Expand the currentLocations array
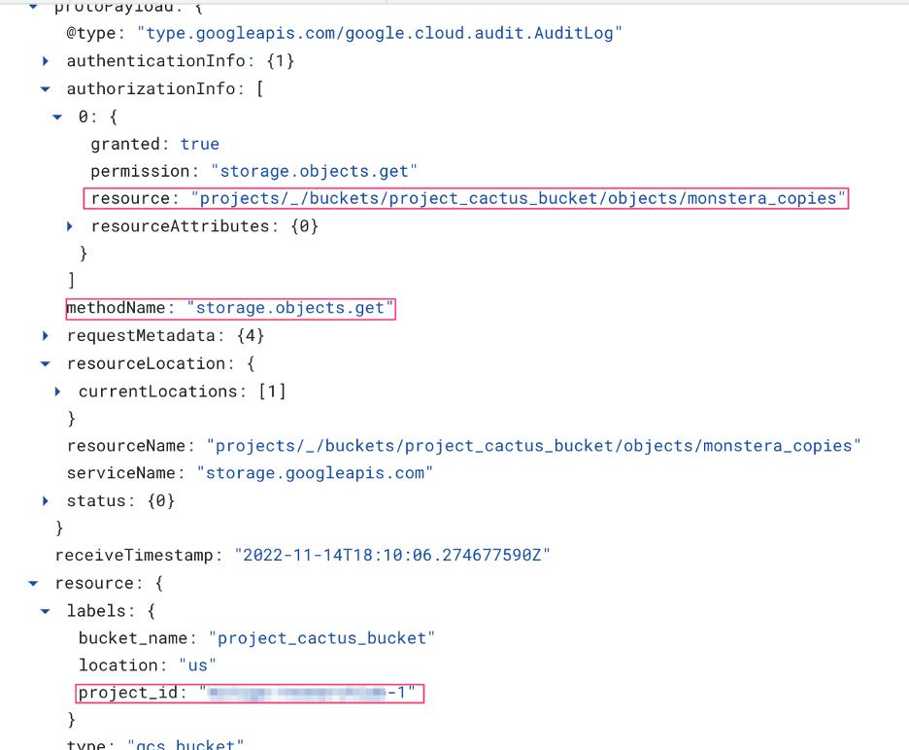 coord(58,391)
